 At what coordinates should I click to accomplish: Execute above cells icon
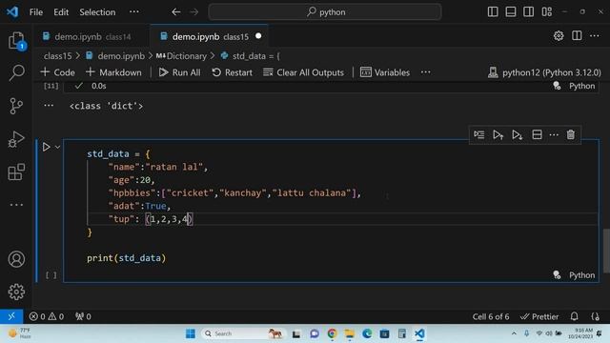[498, 135]
